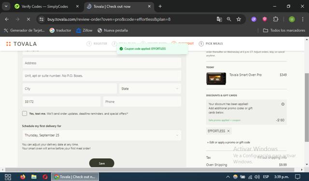Screen dimensions: 309x181
Task: Close the Verify Codes tab
Action: [x=77, y=6]
